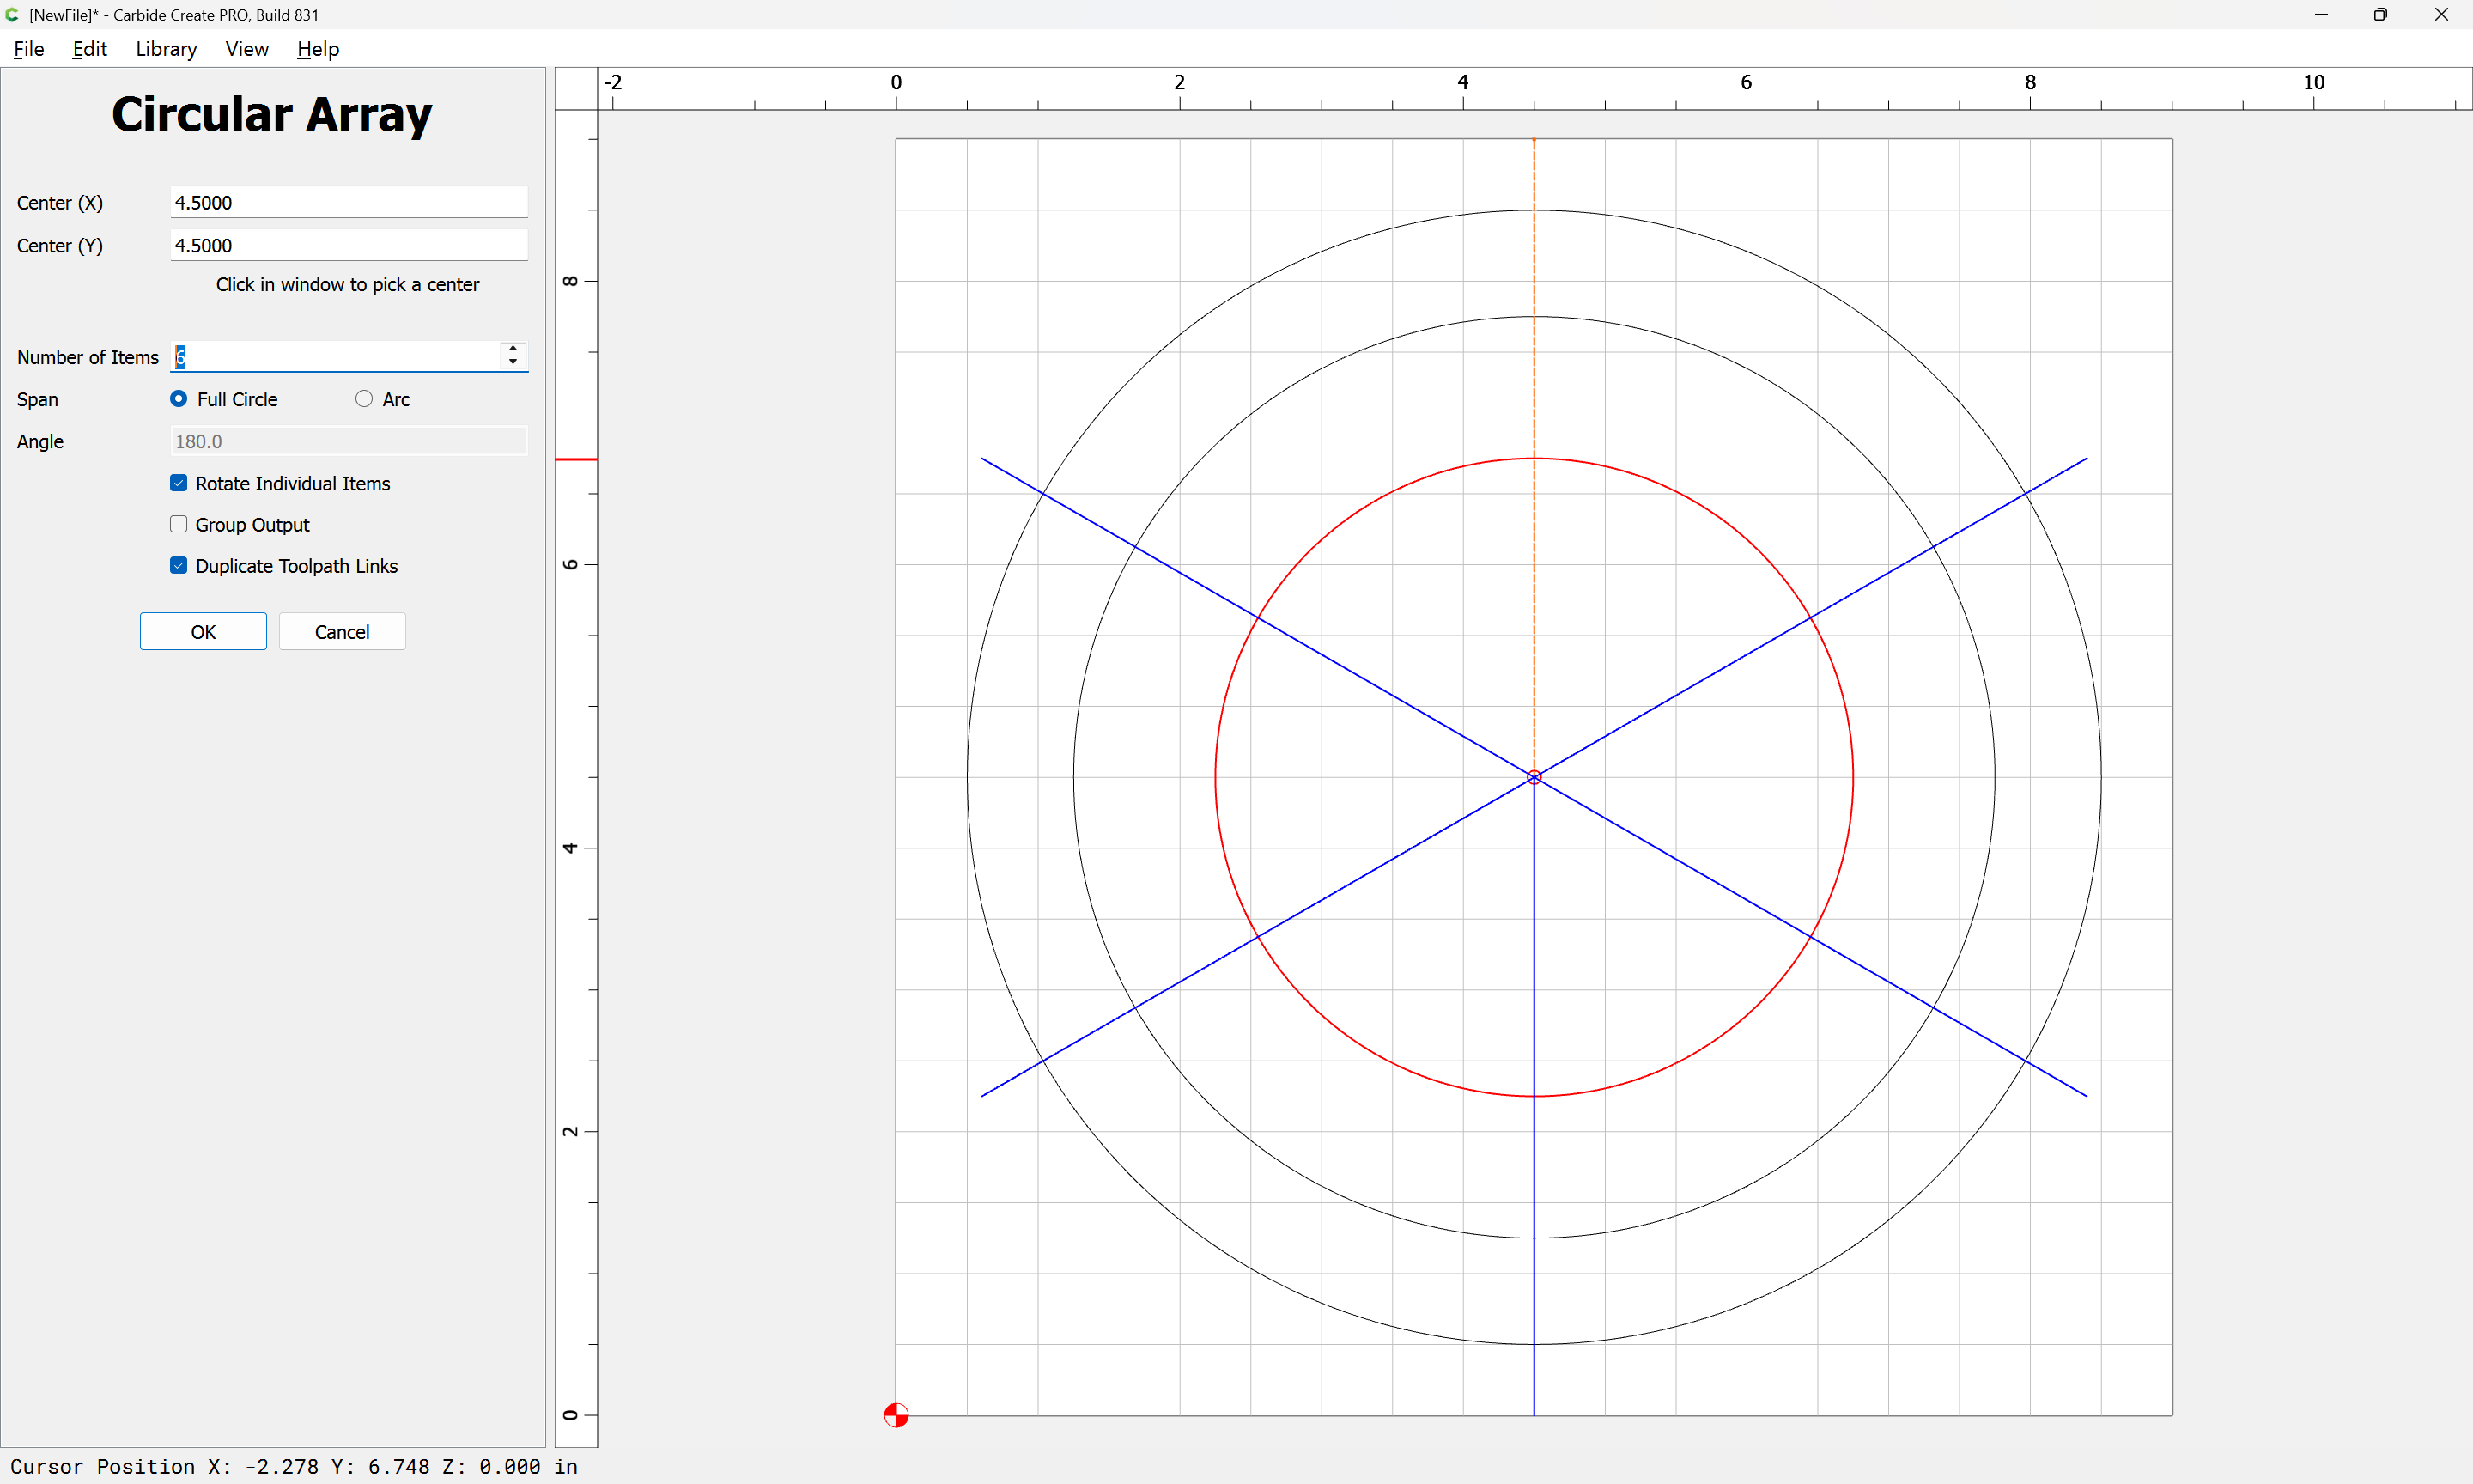Decrease Number of Items with down arrow
The width and height of the screenshot is (2473, 1484).
[513, 362]
